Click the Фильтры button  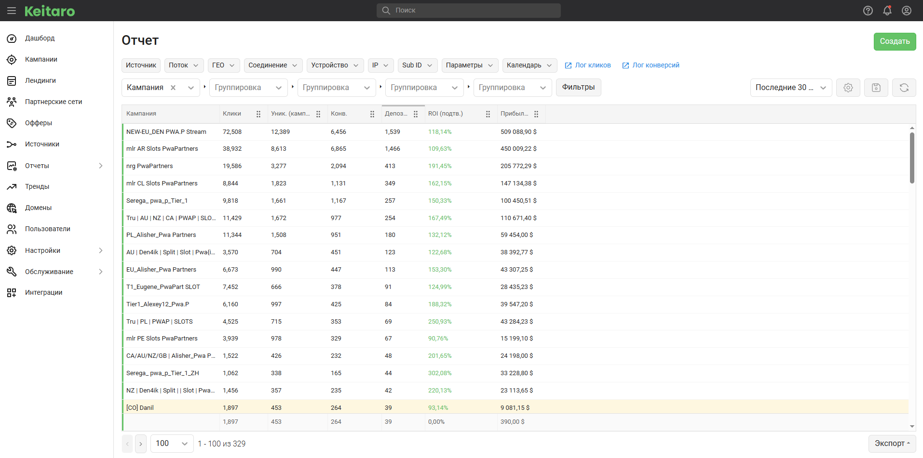(x=578, y=87)
